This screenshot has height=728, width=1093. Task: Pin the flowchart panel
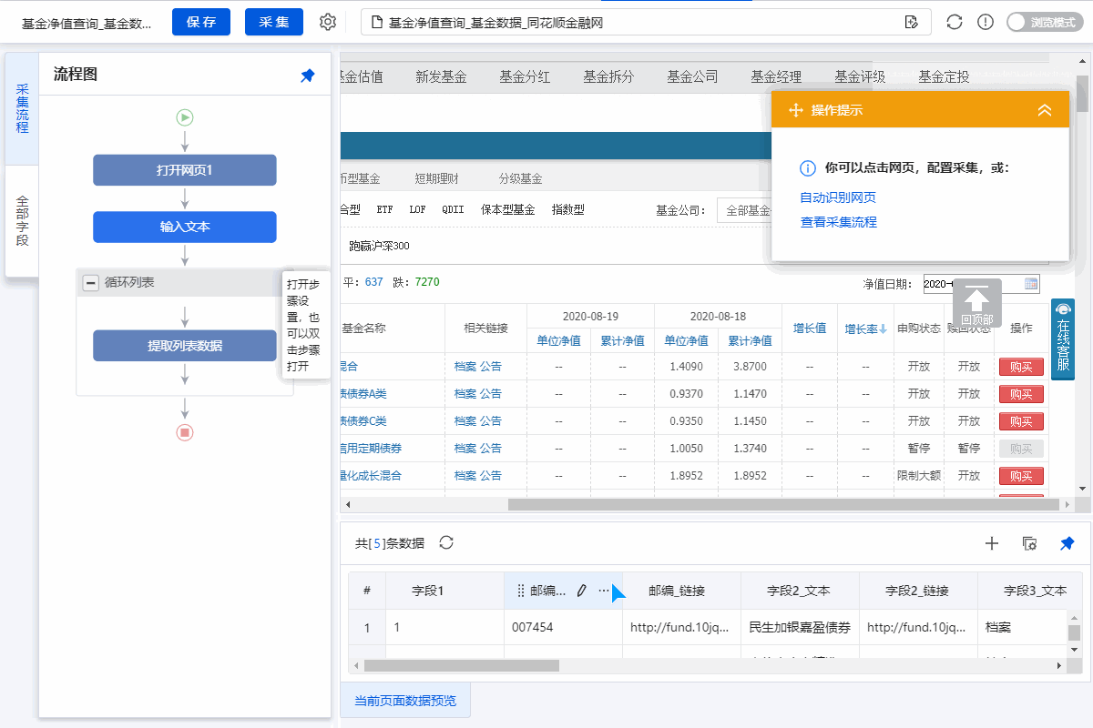pos(308,76)
